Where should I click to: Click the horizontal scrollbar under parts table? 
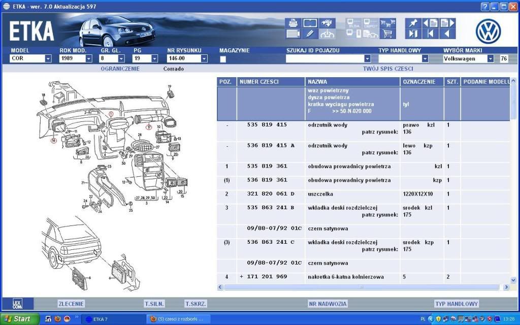(361, 287)
